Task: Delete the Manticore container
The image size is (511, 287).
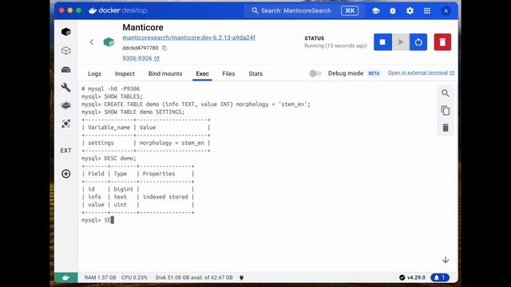Action: 442,42
